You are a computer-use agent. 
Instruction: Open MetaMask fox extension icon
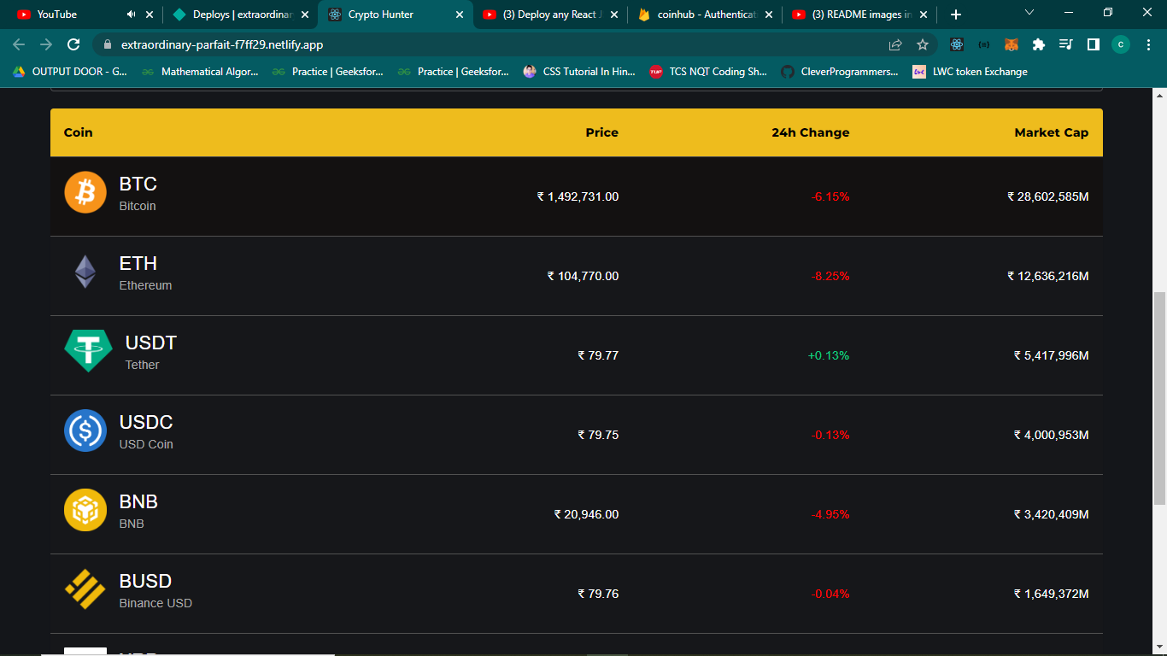1012,44
